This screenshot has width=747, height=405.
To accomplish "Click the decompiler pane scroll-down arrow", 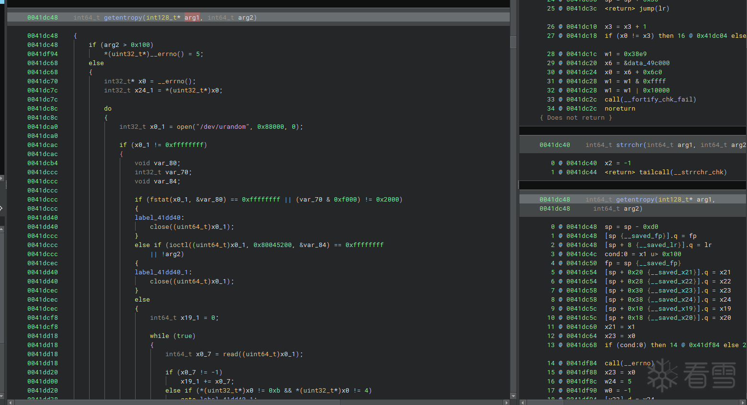I will tap(513, 396).
